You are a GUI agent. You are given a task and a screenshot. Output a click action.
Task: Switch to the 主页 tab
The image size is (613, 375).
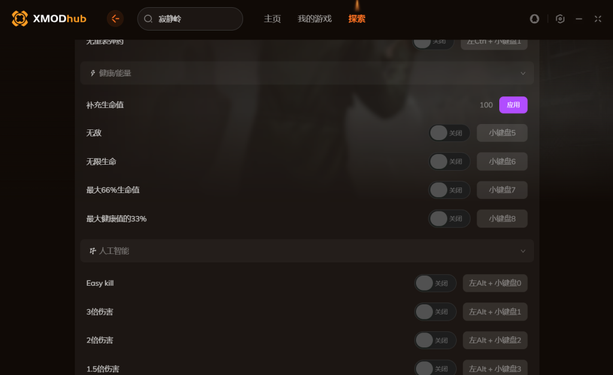tap(272, 19)
